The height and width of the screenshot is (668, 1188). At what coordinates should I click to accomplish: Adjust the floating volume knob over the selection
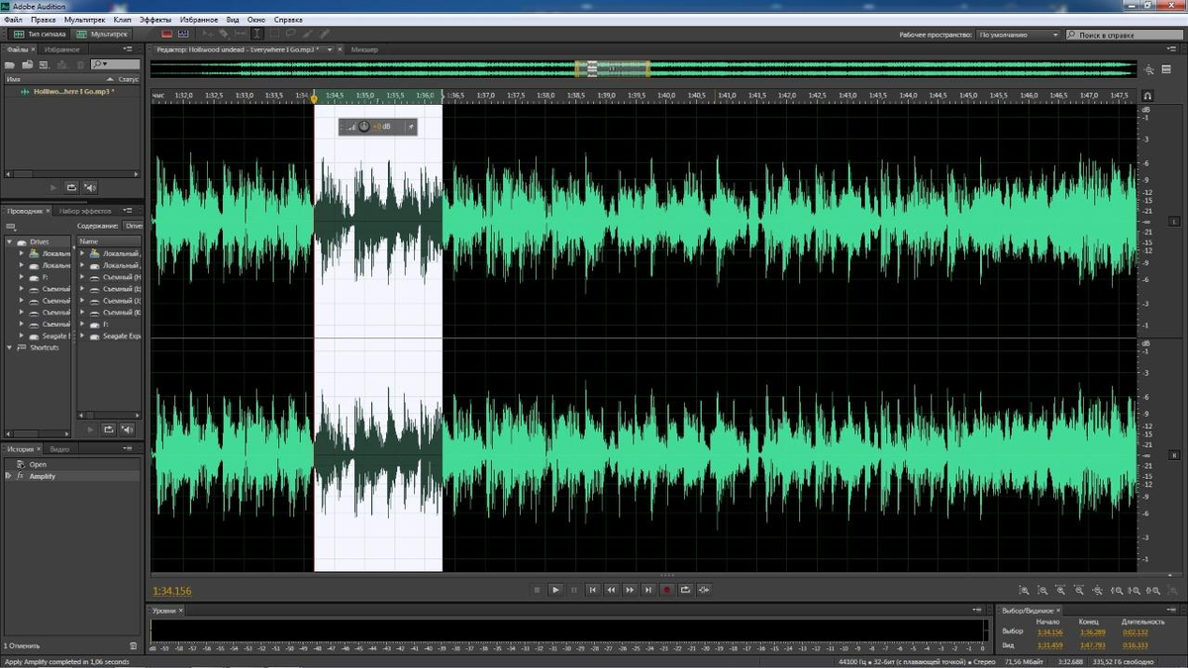[x=363, y=127]
